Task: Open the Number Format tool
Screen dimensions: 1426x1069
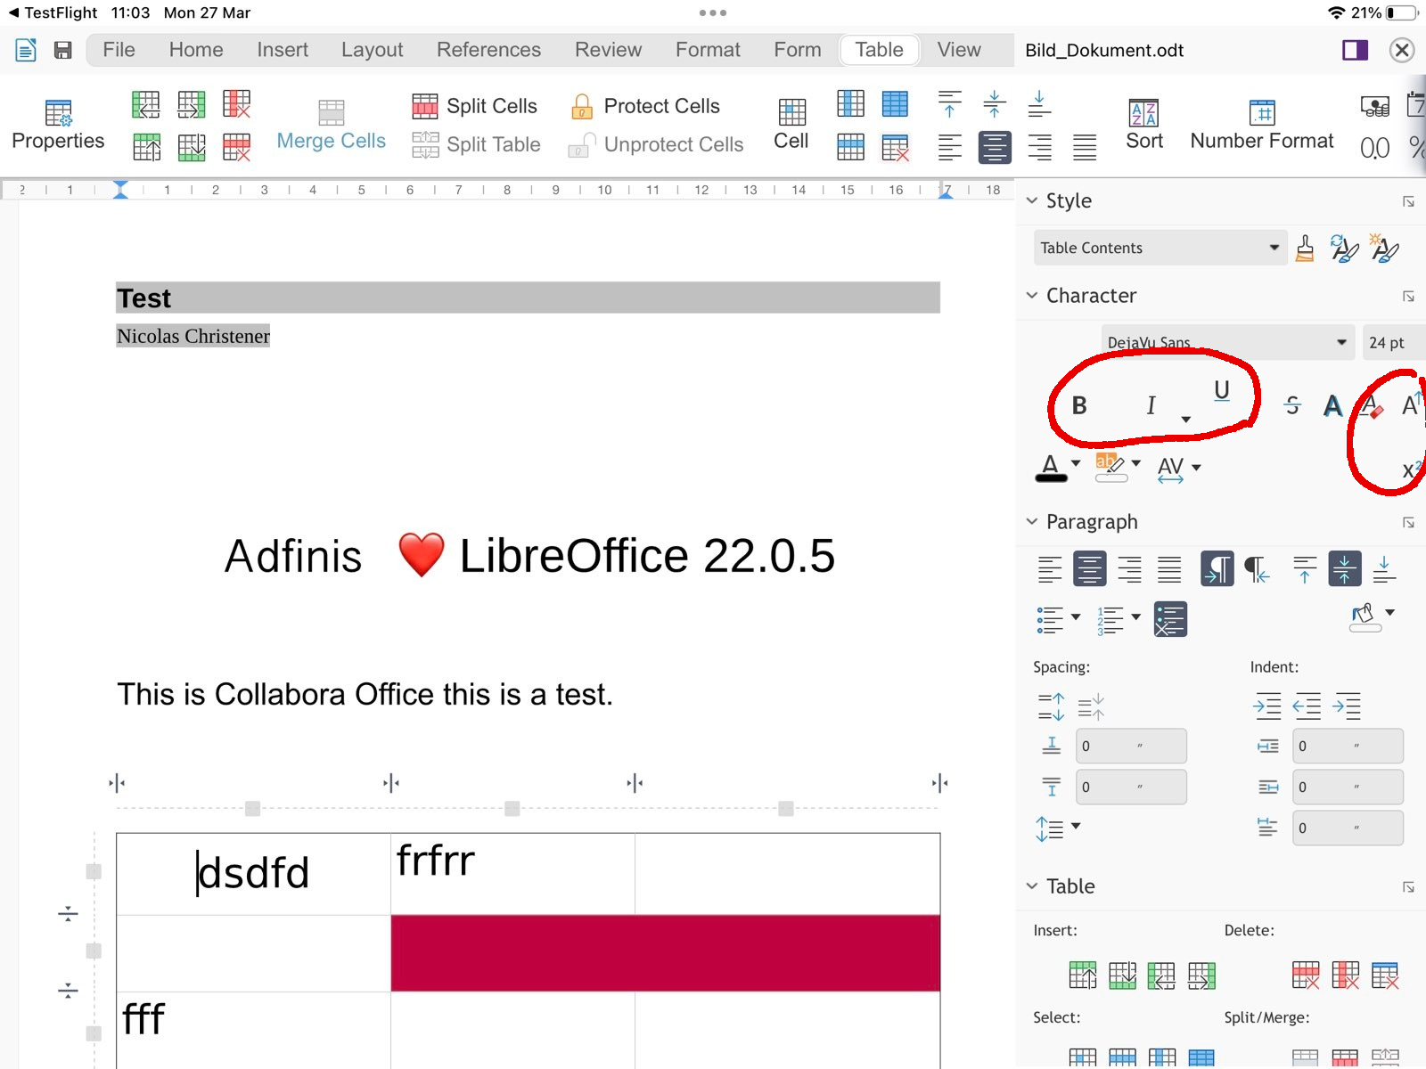Action: point(1261,123)
